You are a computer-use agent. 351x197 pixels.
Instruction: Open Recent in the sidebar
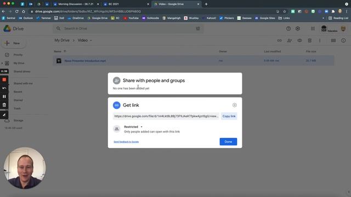tap(18, 92)
